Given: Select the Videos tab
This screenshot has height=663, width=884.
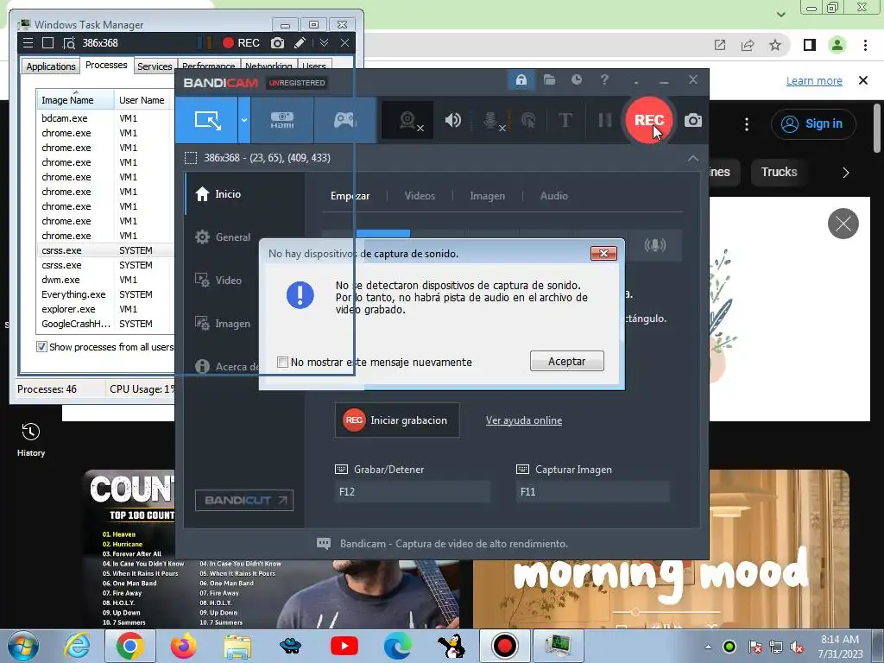Looking at the screenshot, I should pos(420,196).
